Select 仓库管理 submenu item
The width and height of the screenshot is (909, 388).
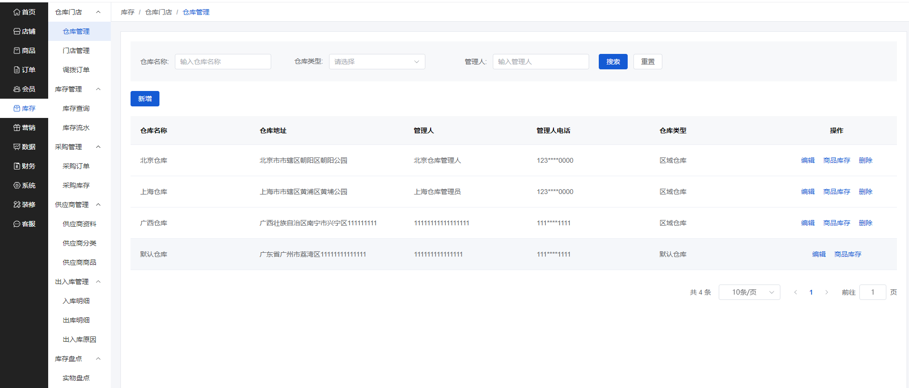click(x=79, y=31)
